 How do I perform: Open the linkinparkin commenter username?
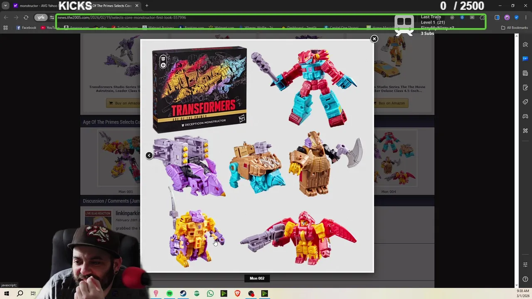(128, 213)
